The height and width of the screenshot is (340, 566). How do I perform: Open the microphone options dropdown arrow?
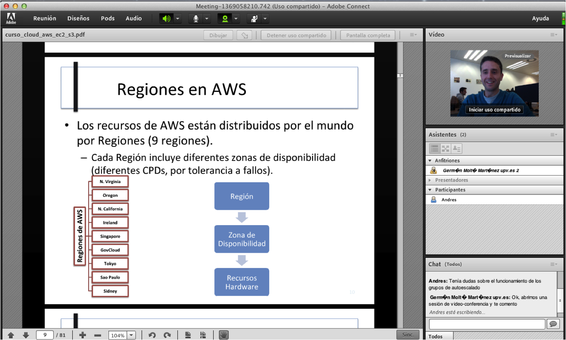point(207,18)
